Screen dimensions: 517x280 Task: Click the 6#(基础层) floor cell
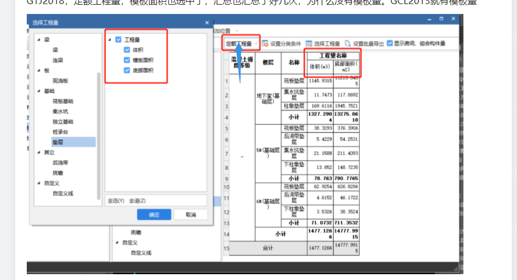pyautogui.click(x=268, y=204)
